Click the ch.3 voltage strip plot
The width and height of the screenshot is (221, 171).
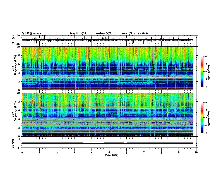[x=110, y=143]
